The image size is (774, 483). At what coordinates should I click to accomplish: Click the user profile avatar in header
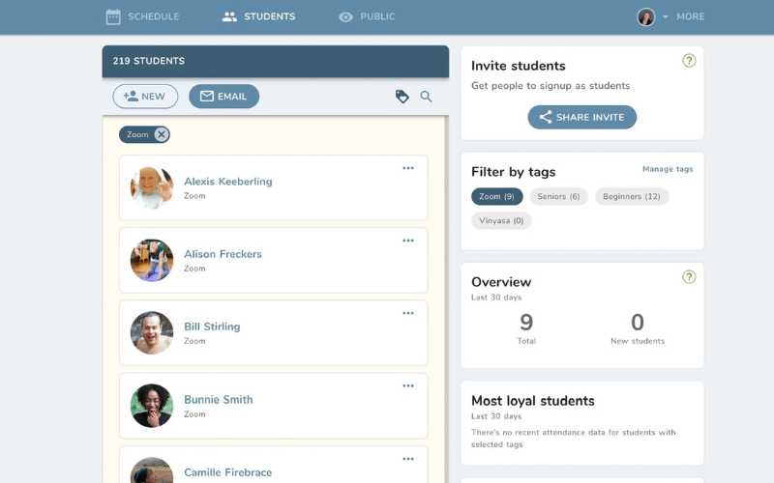(646, 16)
